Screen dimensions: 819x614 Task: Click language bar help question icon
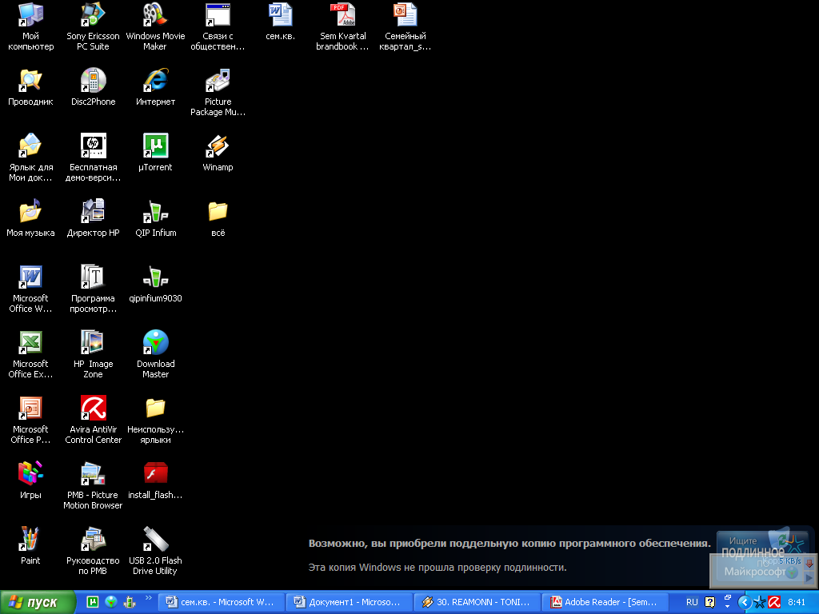710,602
